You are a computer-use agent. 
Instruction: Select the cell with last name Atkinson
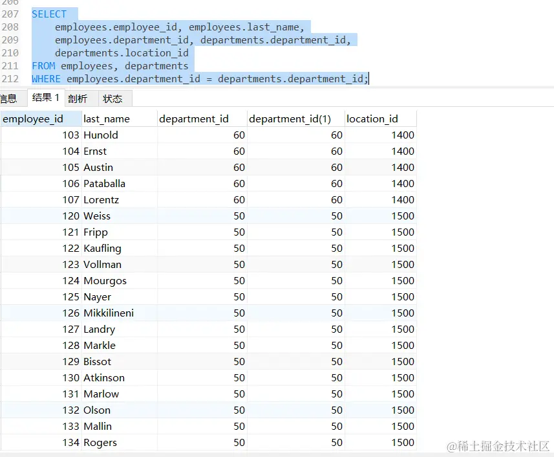[120, 378]
